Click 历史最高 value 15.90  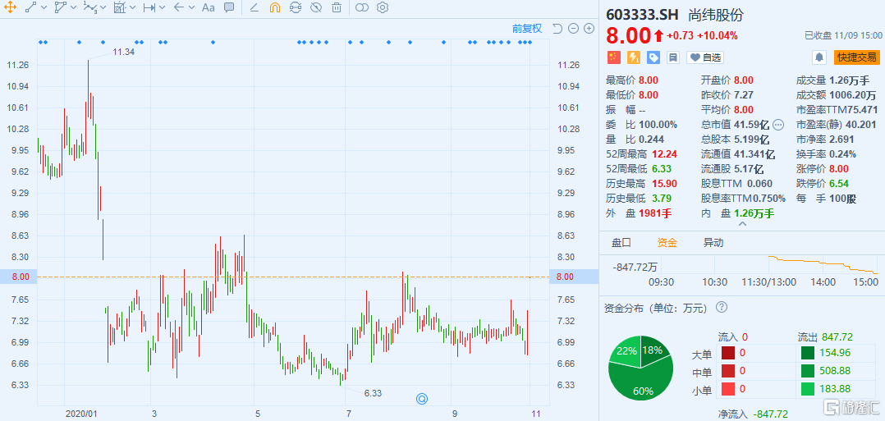click(x=664, y=183)
